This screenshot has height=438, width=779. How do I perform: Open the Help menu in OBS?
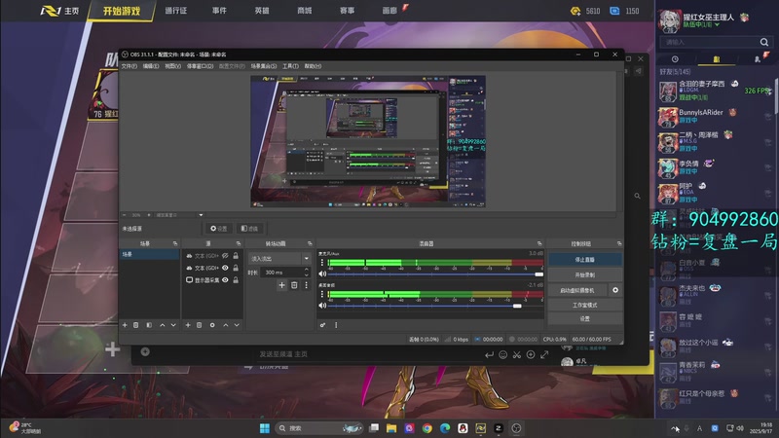pyautogui.click(x=313, y=66)
